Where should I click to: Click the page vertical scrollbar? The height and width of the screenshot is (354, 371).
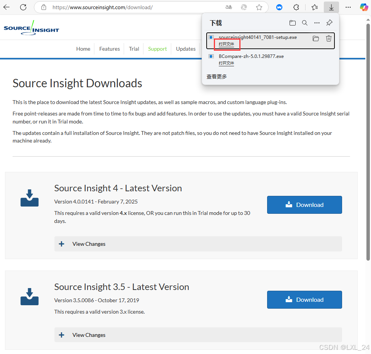tap(368, 142)
